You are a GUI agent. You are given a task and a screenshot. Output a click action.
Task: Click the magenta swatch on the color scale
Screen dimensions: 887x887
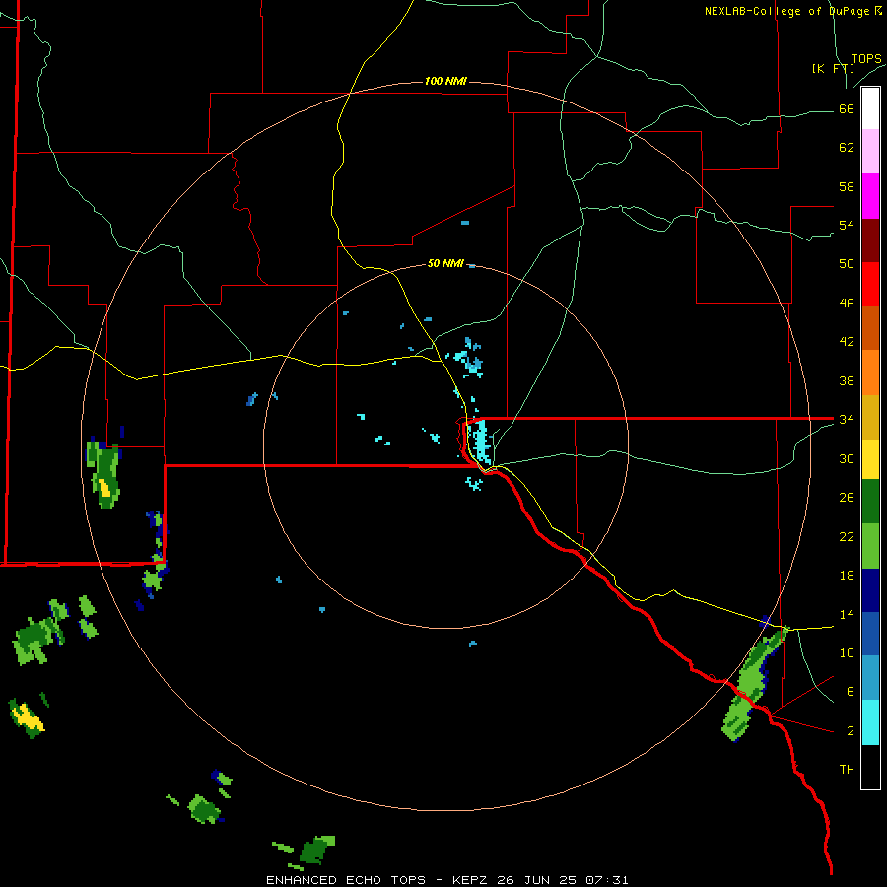click(x=870, y=196)
